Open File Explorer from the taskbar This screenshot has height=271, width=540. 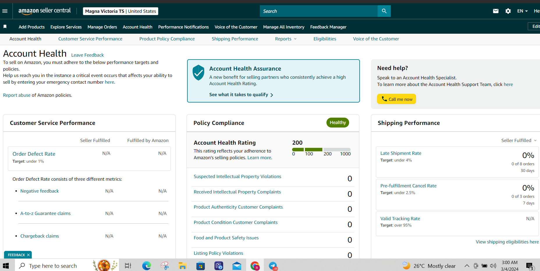[x=182, y=266]
